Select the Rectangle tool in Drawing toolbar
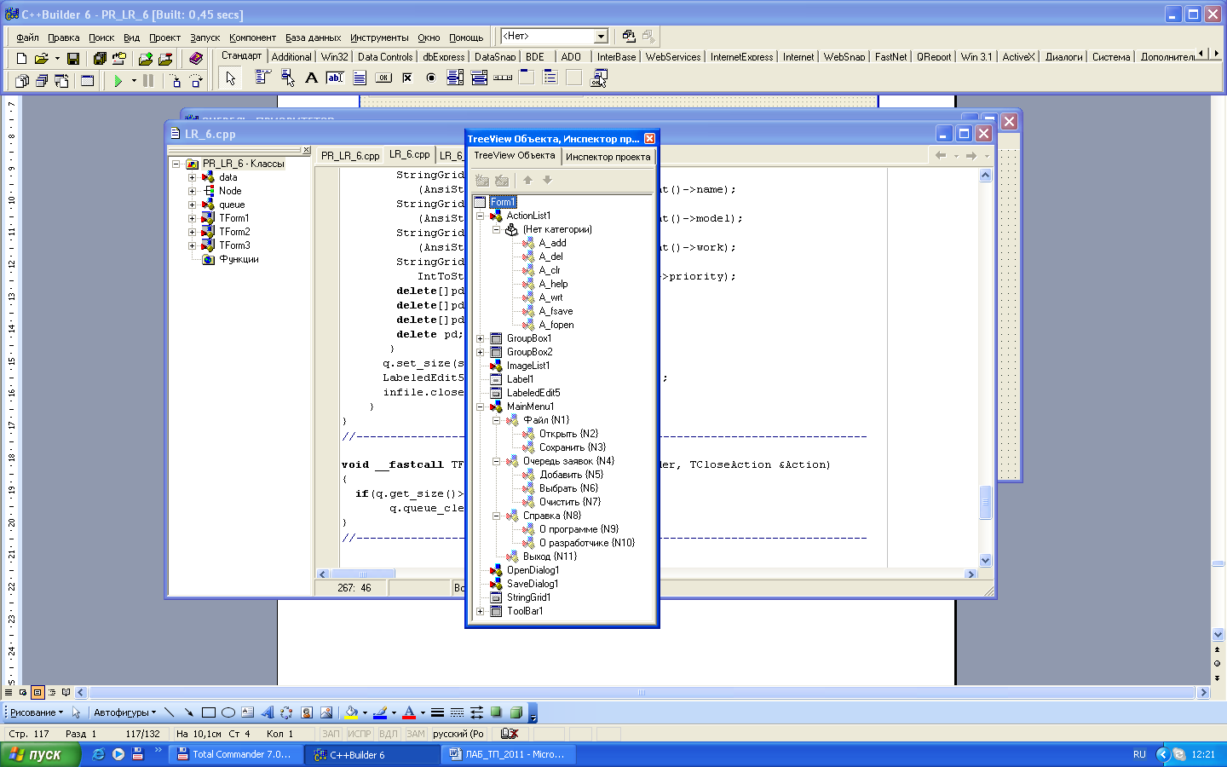Viewport: 1227px width, 767px height. [209, 712]
